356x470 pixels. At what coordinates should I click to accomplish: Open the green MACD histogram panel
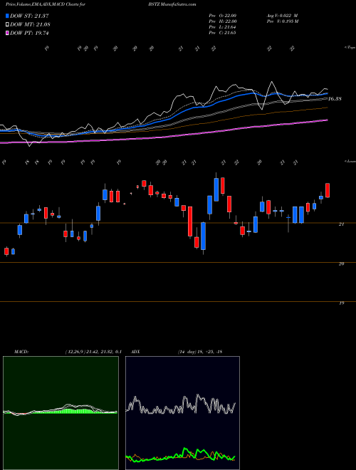tap(61, 413)
